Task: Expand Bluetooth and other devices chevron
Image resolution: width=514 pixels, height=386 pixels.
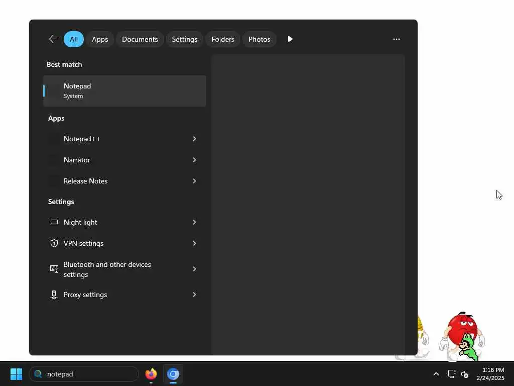Action: 194,269
